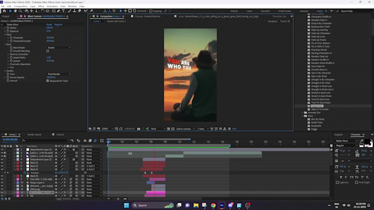374x210 pixels.
Task: Take a snapshot with the viewer camera icon
Action: (139, 129)
